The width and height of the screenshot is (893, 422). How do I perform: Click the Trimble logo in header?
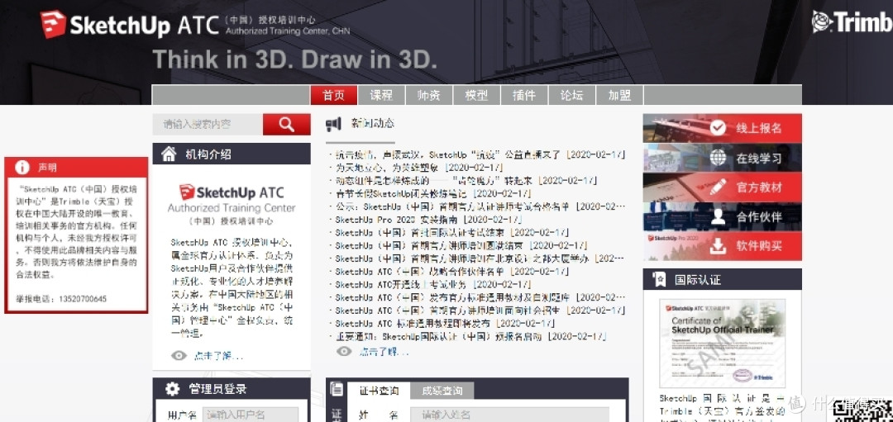[x=852, y=22]
